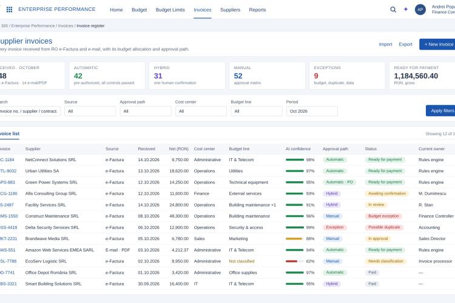Viewport: 455px width, 303px height.
Task: Open the Approval path filter dropdown
Action: (x=146, y=111)
